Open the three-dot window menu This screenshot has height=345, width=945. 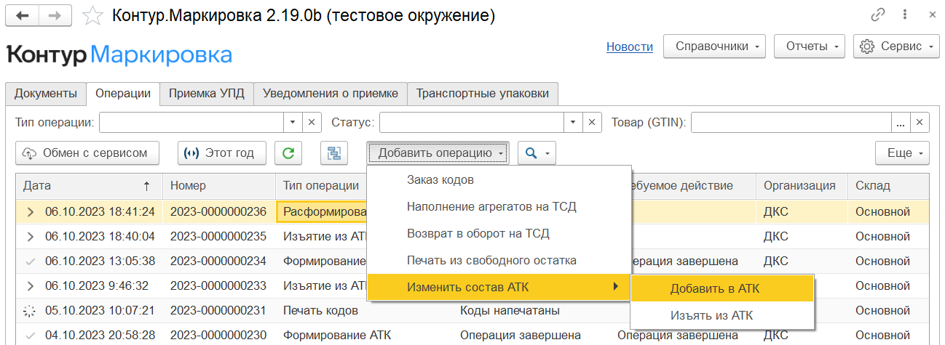coord(905,15)
